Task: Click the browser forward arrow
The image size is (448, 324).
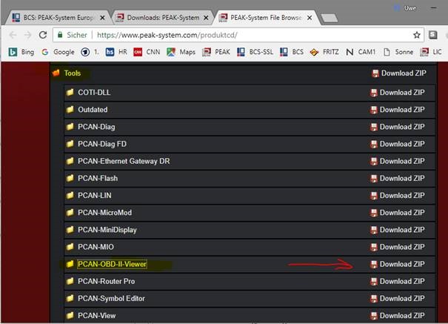Action: coord(27,35)
